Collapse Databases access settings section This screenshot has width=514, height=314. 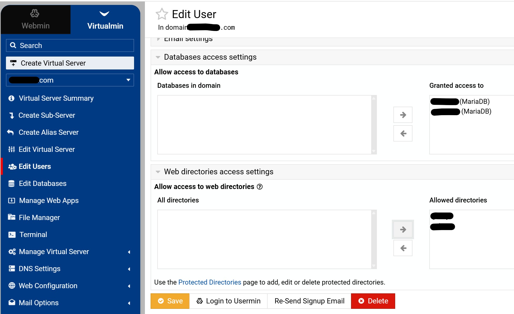[158, 57]
